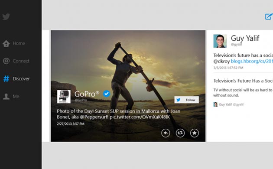Open the @Peppersurf mention

click(x=94, y=117)
